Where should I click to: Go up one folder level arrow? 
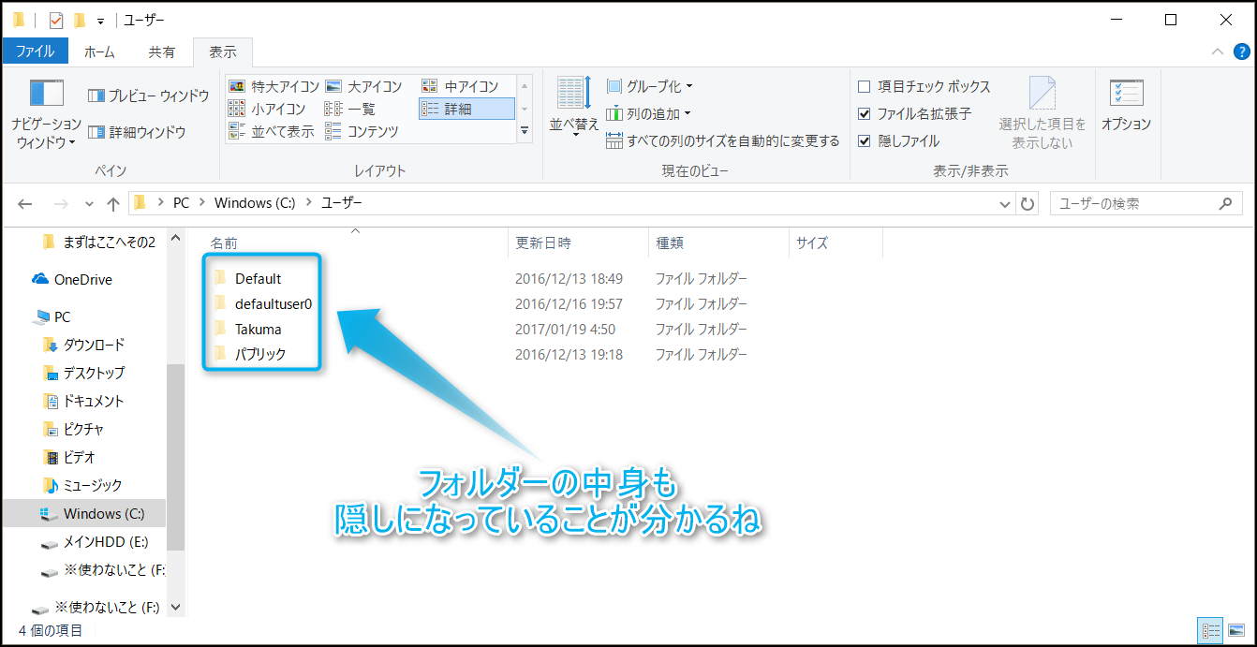coord(113,204)
